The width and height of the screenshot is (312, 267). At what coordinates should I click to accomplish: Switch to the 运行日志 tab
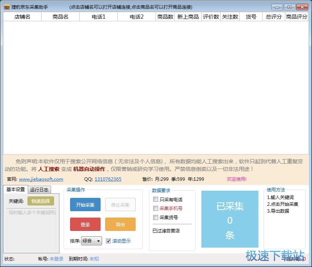[39, 190]
